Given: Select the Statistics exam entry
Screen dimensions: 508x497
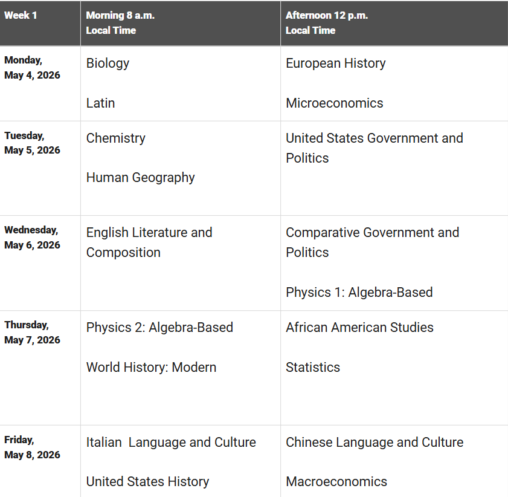Looking at the screenshot, I should pos(312,367).
